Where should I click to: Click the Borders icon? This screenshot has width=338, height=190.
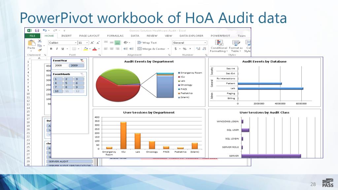74,49
